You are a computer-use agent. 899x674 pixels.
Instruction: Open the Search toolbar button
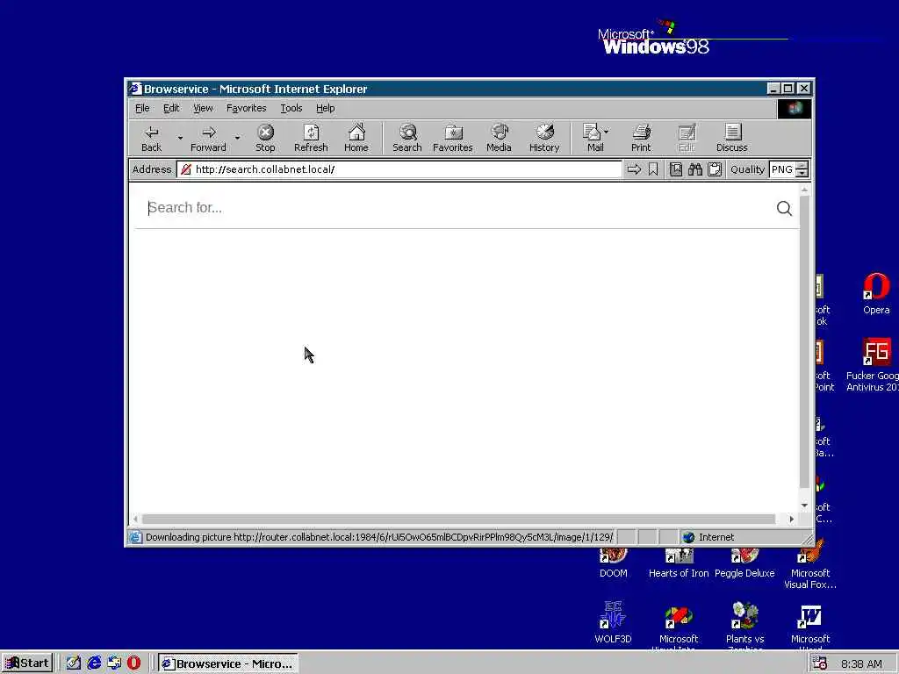407,139
